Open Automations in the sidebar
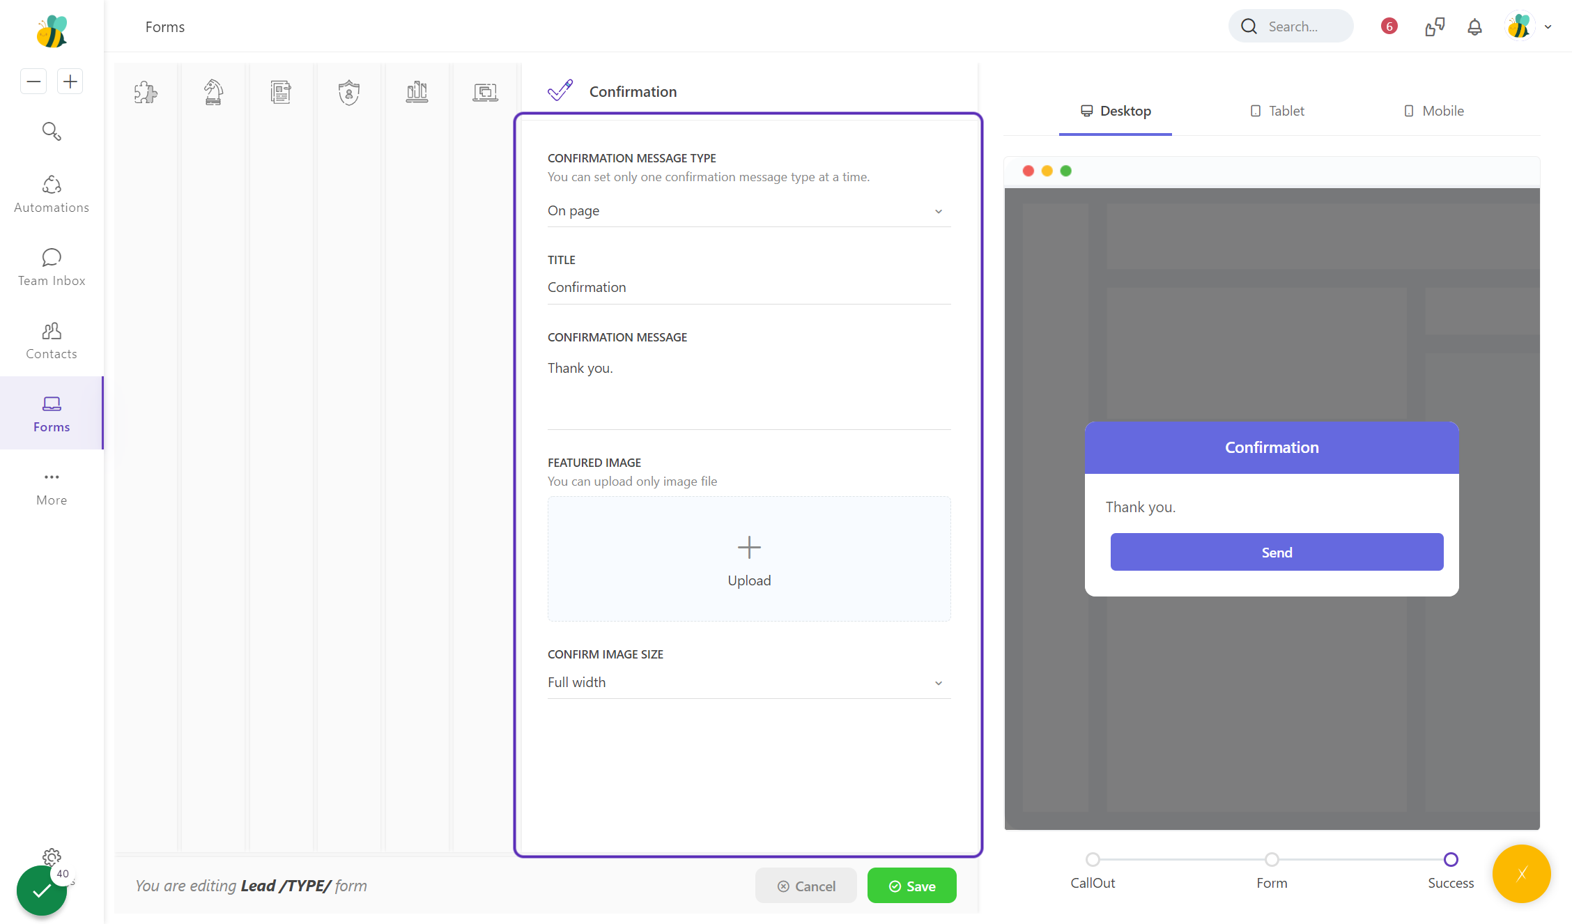The image size is (1572, 924). coord(52,194)
